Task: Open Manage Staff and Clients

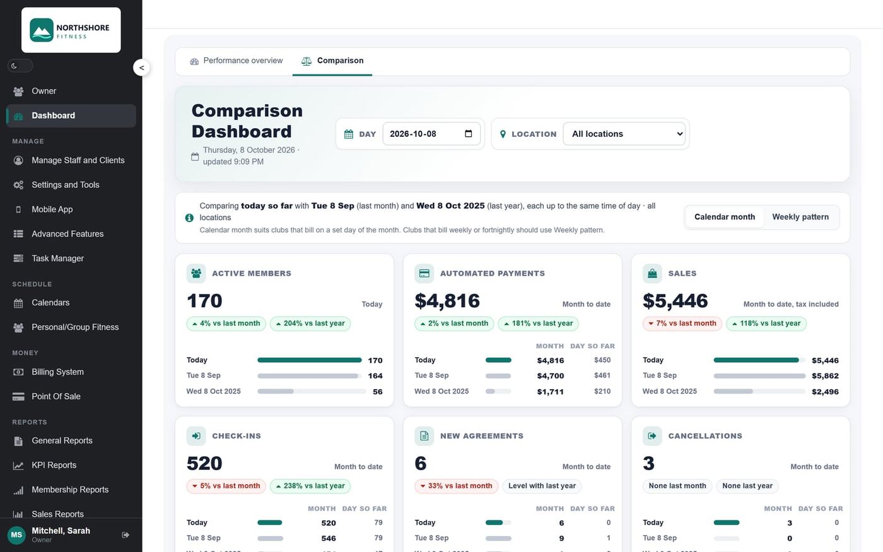Action: click(x=71, y=160)
